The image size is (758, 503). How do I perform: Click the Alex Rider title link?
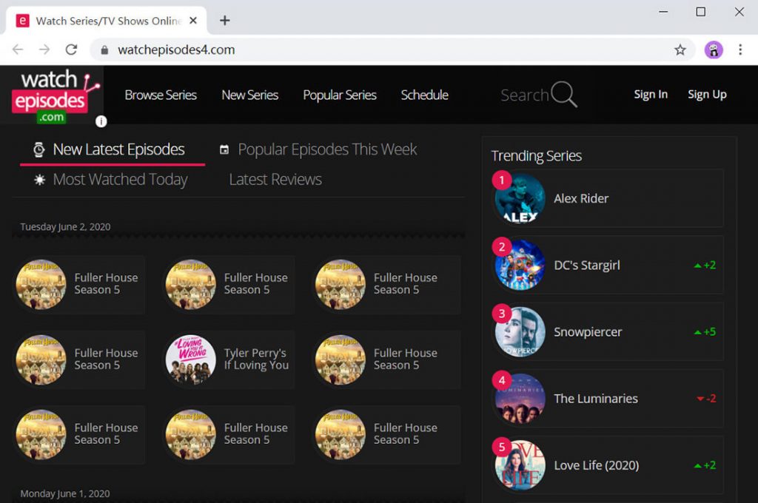click(581, 198)
